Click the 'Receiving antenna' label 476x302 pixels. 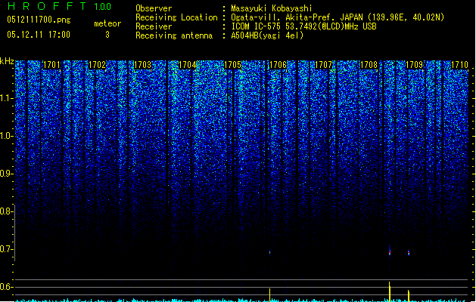tap(174, 35)
